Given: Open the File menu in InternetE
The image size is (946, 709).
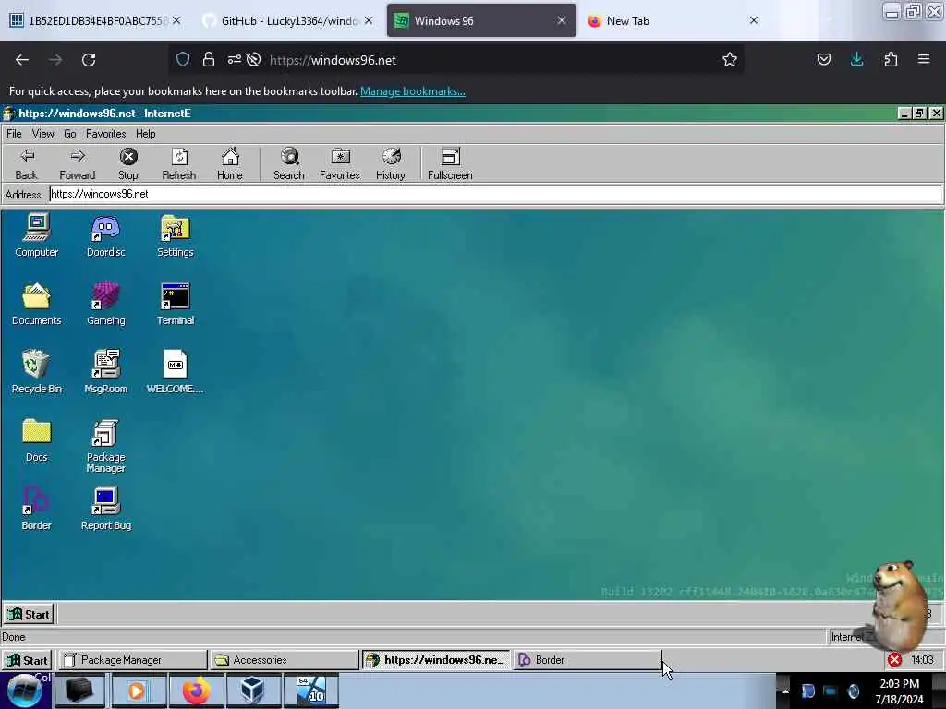Looking at the screenshot, I should pyautogui.click(x=14, y=134).
